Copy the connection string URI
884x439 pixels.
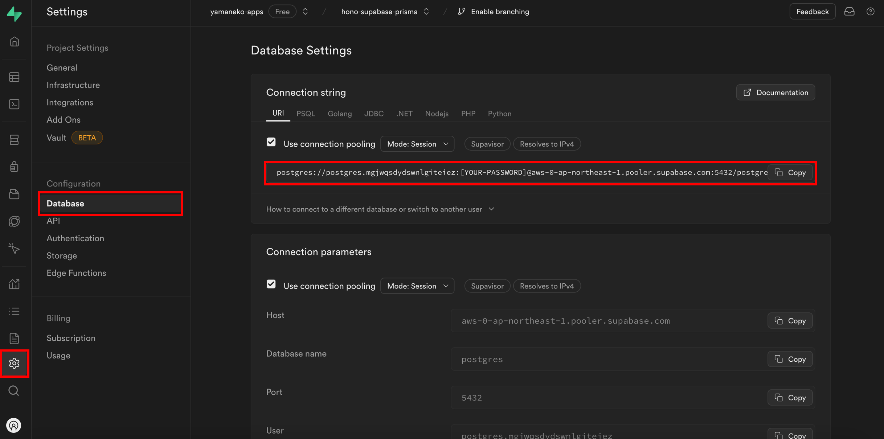point(790,173)
